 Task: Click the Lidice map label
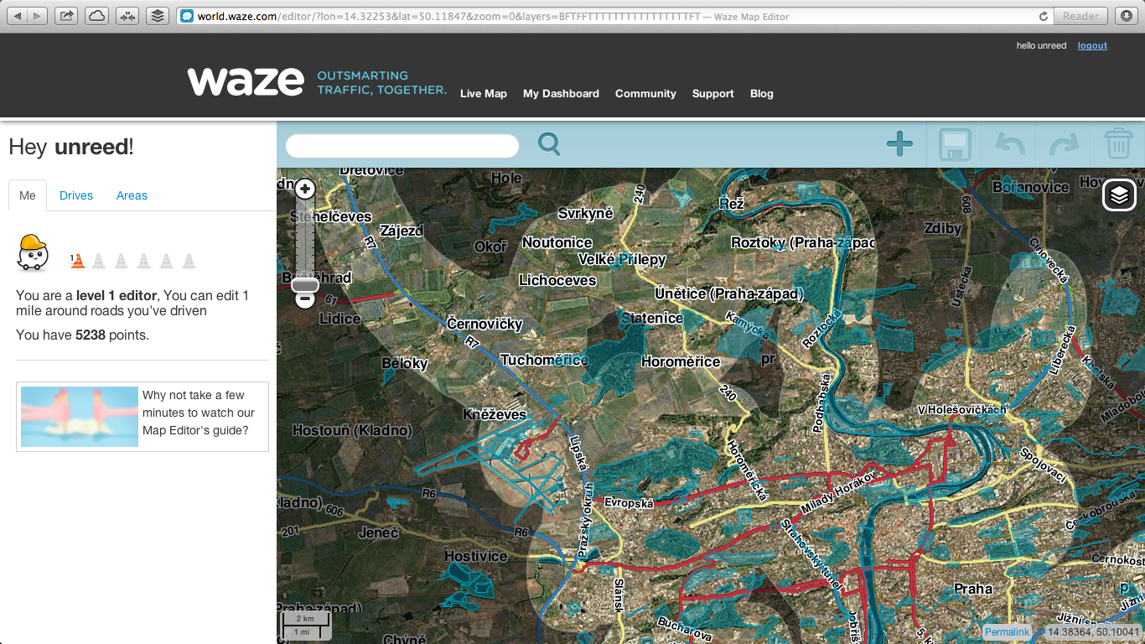coord(340,319)
